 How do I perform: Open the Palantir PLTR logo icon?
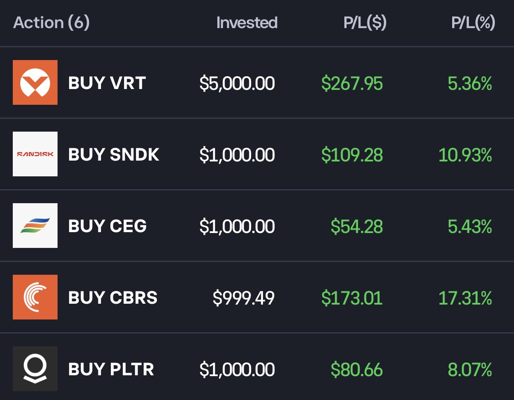coord(35,368)
